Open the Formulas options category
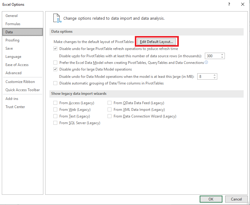This screenshot has height=205, width=250. [x=22, y=24]
